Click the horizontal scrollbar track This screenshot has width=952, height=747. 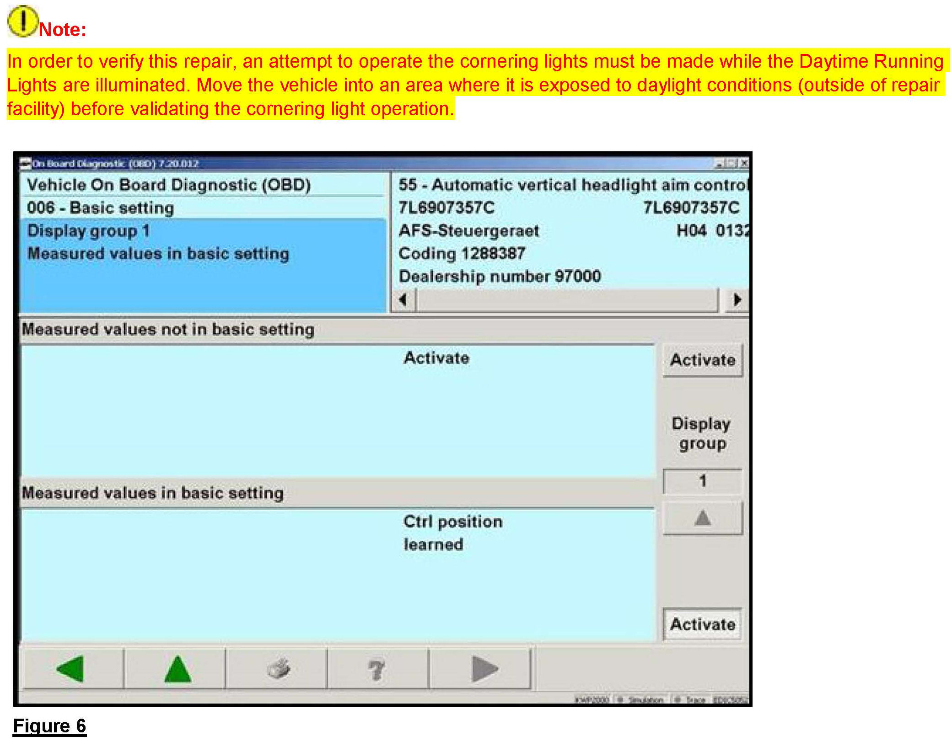[x=567, y=300]
